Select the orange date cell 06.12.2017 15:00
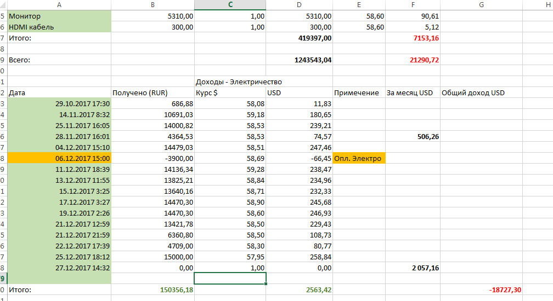This screenshot has width=553, height=301. click(x=59, y=158)
